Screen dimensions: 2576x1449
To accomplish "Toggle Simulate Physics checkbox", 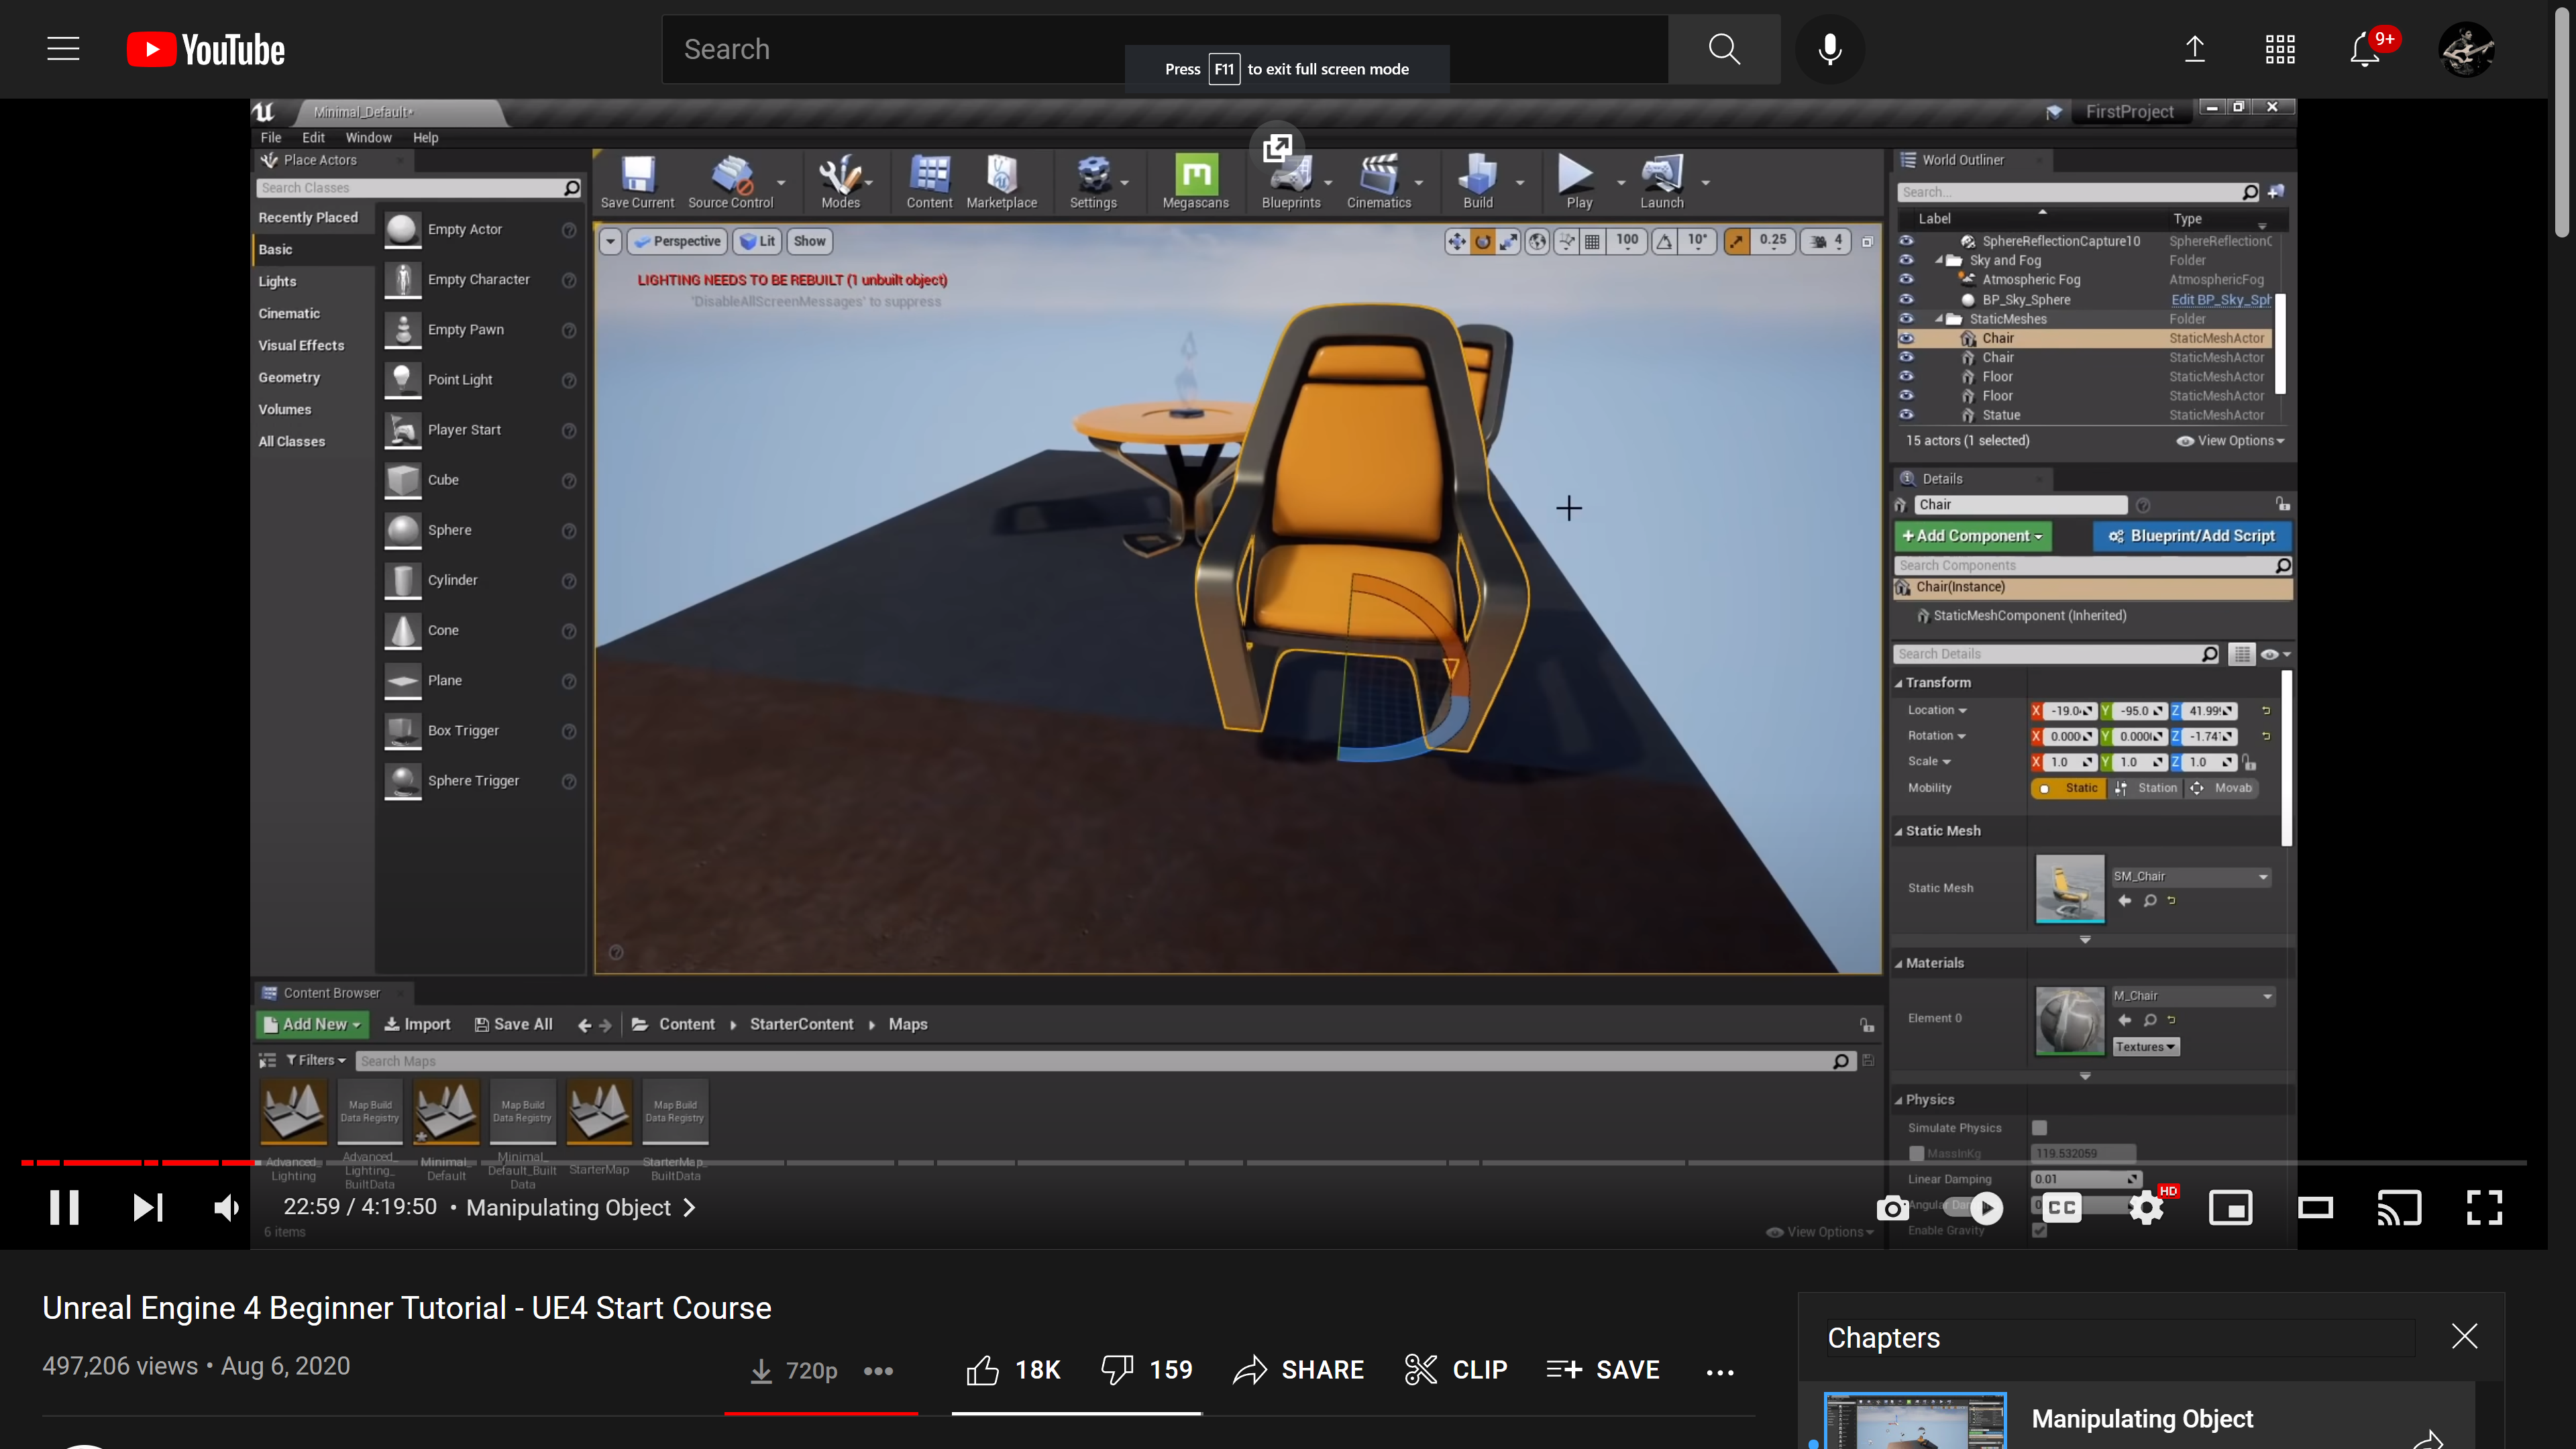I will pyautogui.click(x=2039, y=1127).
